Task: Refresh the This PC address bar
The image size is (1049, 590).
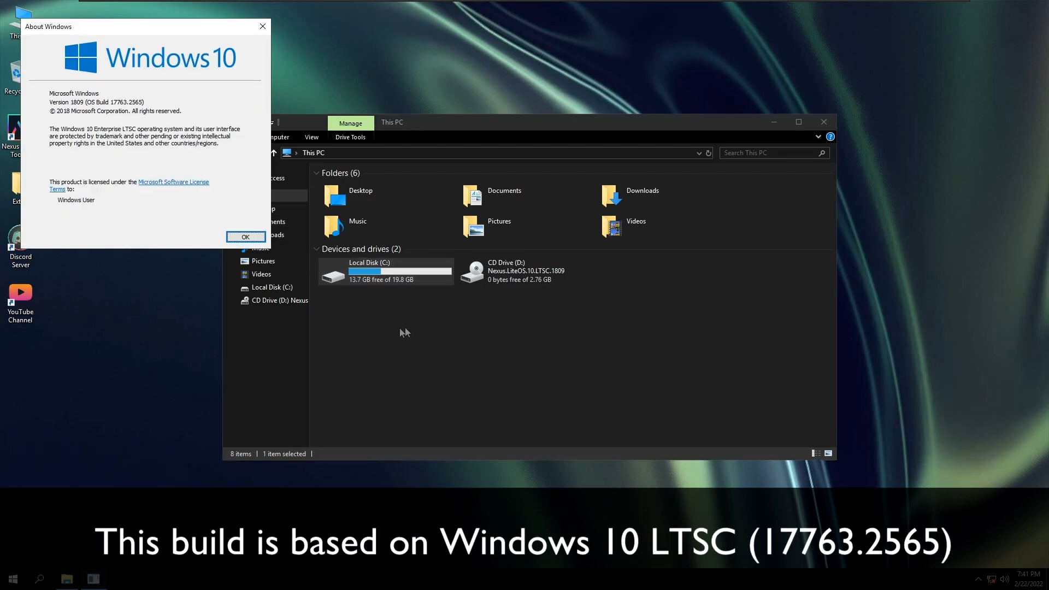Action: tap(709, 153)
